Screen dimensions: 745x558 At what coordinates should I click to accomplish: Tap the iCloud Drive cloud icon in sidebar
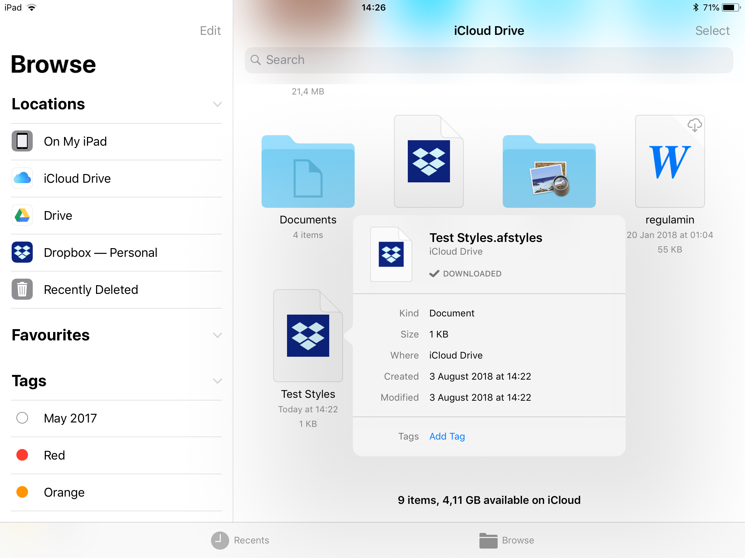click(x=22, y=178)
